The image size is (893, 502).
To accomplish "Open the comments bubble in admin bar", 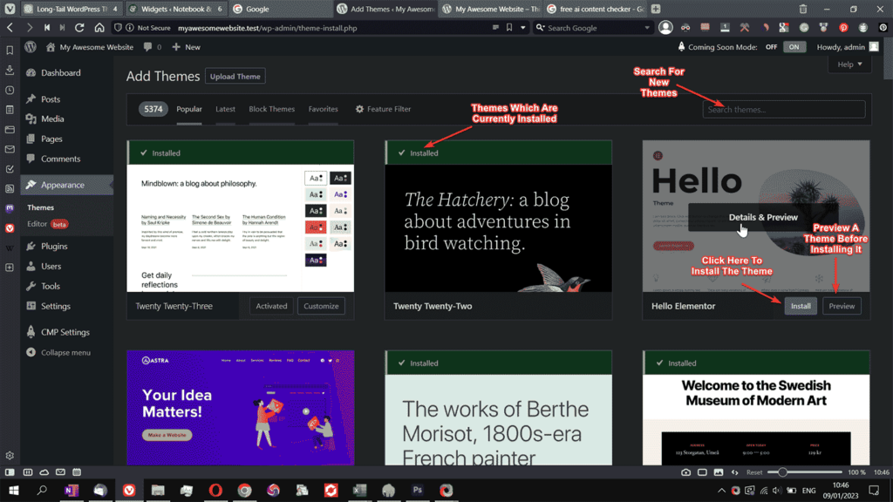I will pos(152,47).
